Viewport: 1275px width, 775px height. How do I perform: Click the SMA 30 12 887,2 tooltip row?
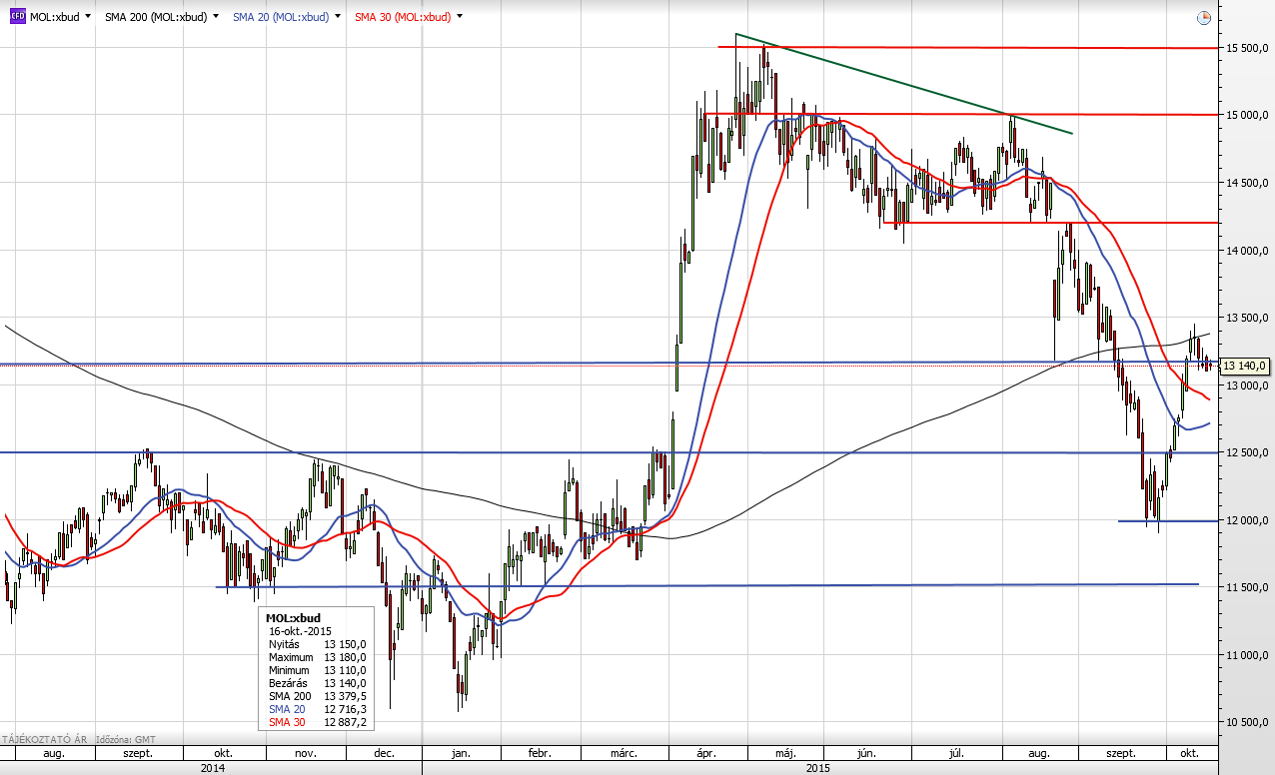317,723
